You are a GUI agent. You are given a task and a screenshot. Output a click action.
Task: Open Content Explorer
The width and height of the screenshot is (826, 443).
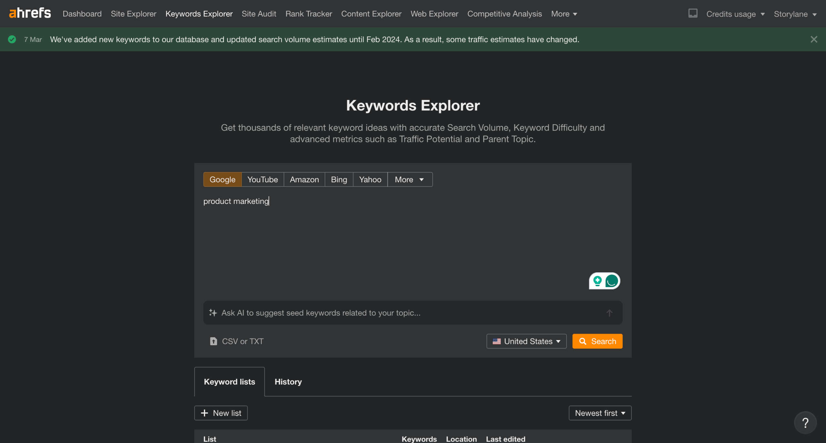point(371,14)
